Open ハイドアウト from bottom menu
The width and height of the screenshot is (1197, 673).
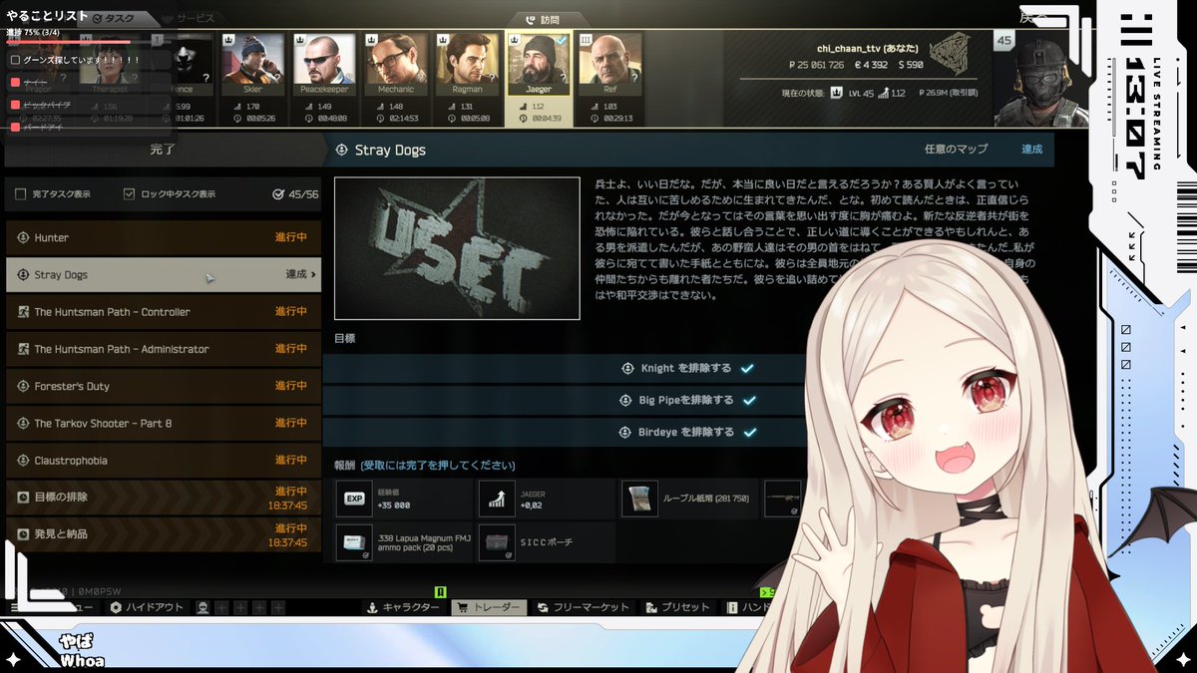tap(147, 607)
